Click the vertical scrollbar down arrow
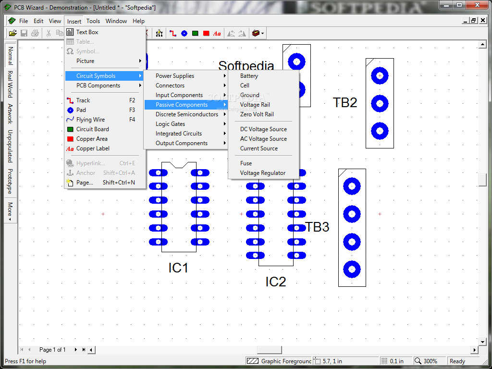The width and height of the screenshot is (492, 369). 482,342
